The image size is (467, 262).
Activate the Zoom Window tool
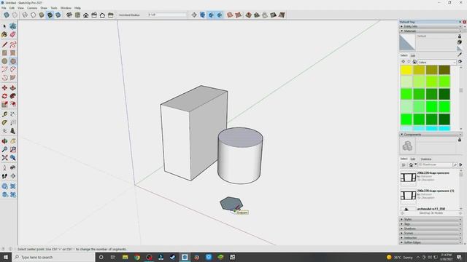[13, 149]
